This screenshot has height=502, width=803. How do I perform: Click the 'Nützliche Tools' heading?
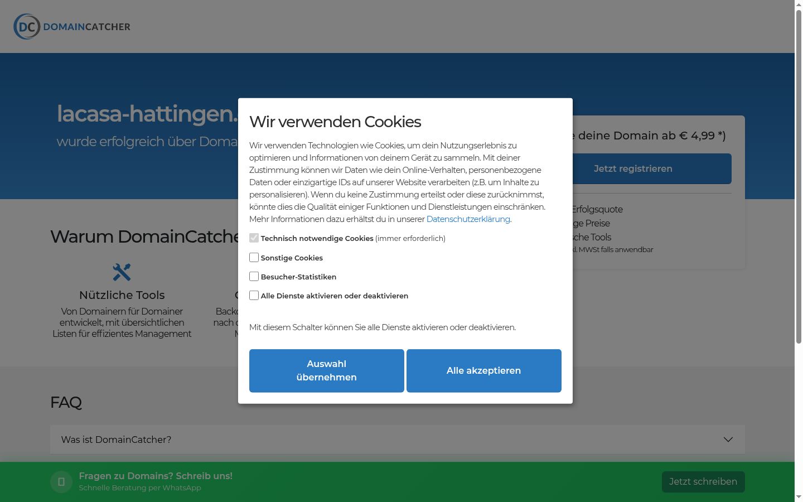(122, 295)
